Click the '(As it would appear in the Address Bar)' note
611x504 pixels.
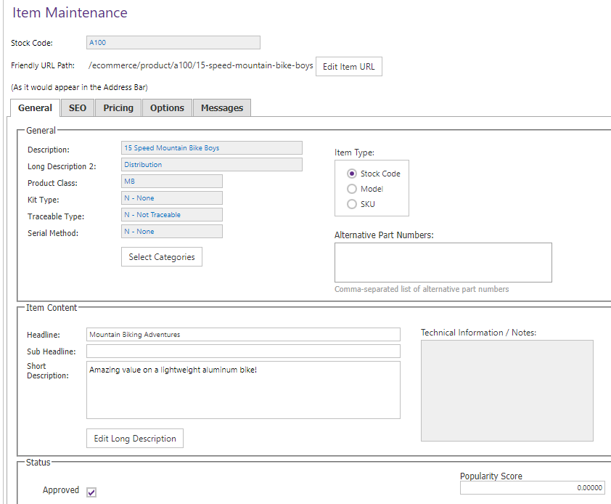pyautogui.click(x=80, y=87)
